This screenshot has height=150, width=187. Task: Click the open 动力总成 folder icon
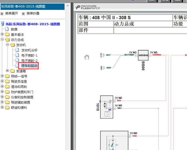8,39
